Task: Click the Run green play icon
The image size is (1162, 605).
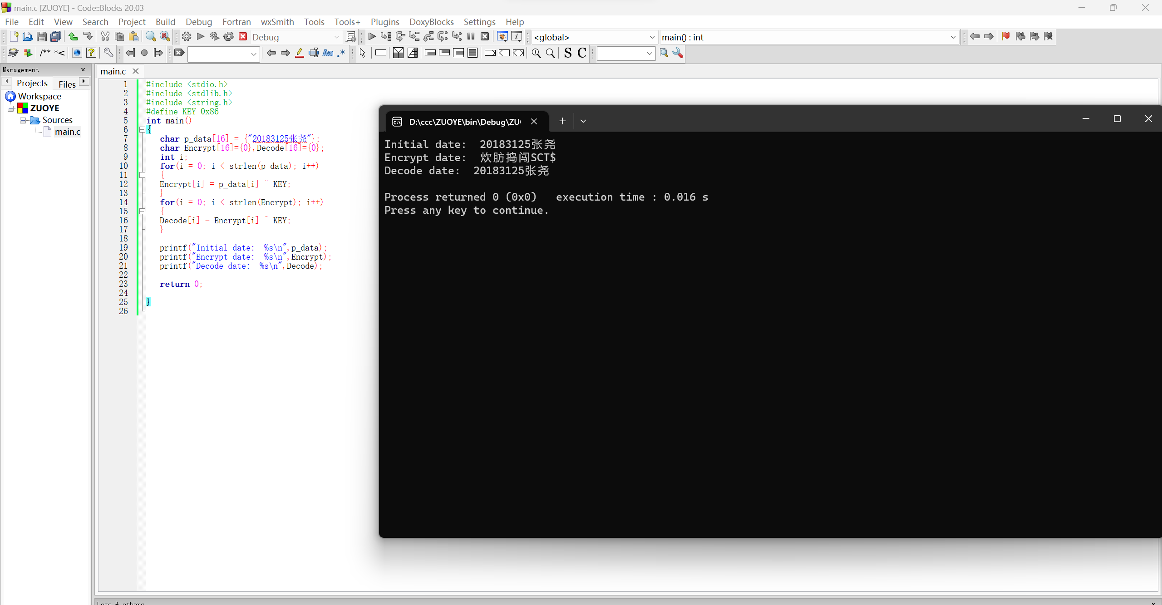Action: (200, 37)
